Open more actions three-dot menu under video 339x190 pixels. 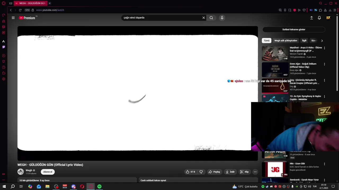point(255,172)
